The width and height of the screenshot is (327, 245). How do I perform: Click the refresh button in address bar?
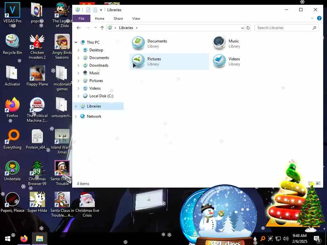(248, 28)
